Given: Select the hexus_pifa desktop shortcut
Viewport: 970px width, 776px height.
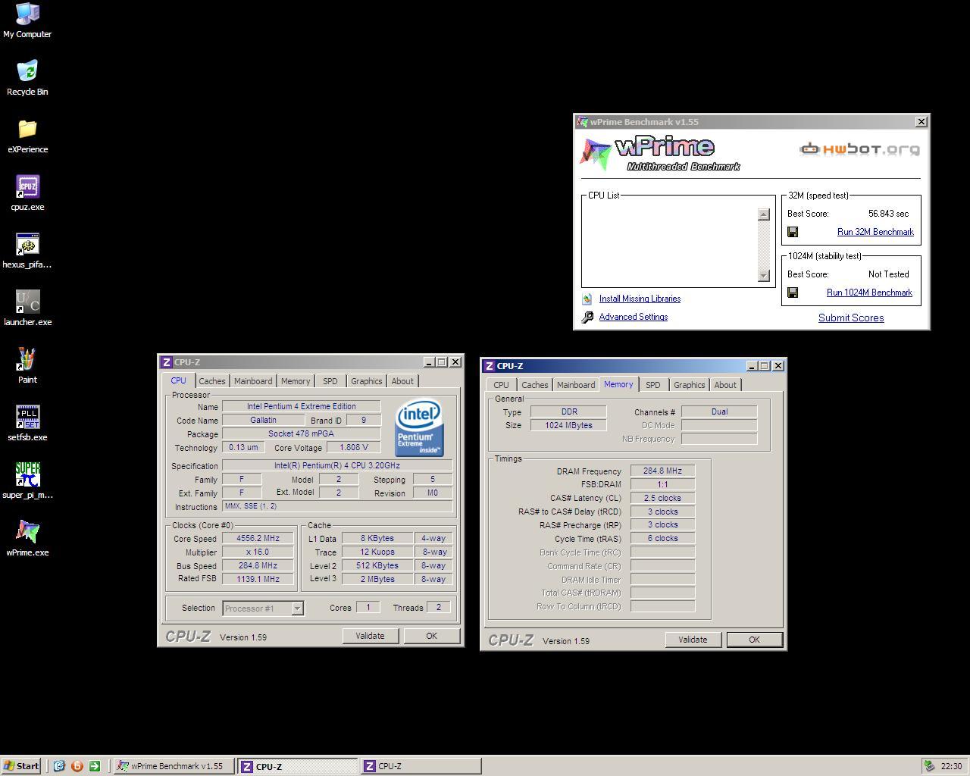Looking at the screenshot, I should pos(27,251).
